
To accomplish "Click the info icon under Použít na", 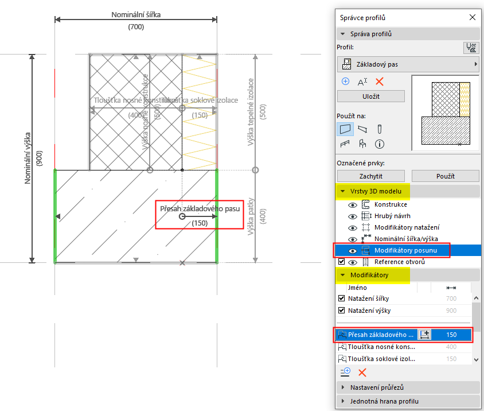I will pos(380,144).
